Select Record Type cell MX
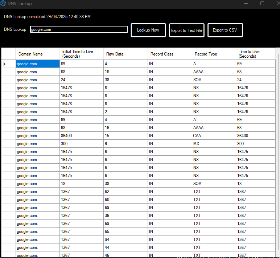Image resolution: width=280 pixels, height=258 pixels. pyautogui.click(x=214, y=144)
